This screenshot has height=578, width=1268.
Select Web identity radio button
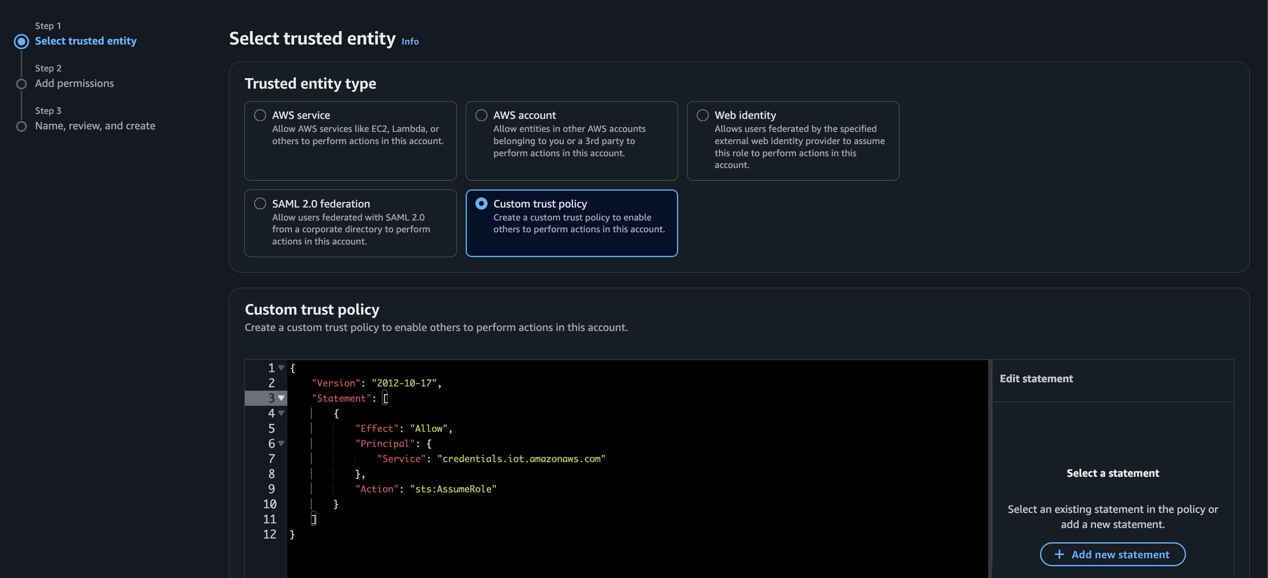coord(703,115)
